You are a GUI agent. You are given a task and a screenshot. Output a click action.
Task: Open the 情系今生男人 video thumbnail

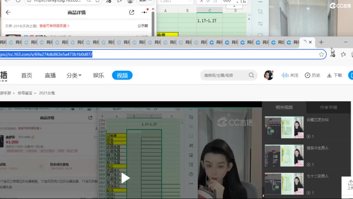(284, 156)
